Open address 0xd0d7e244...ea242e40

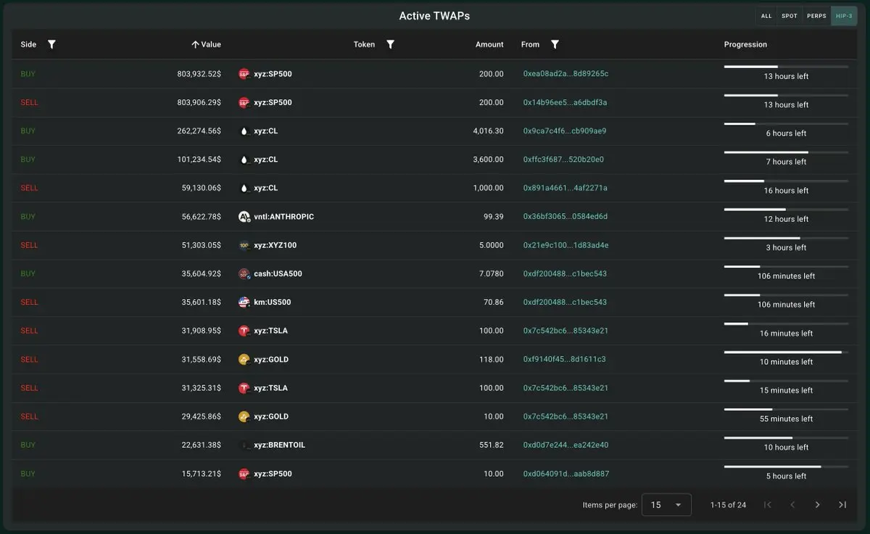[x=566, y=445]
